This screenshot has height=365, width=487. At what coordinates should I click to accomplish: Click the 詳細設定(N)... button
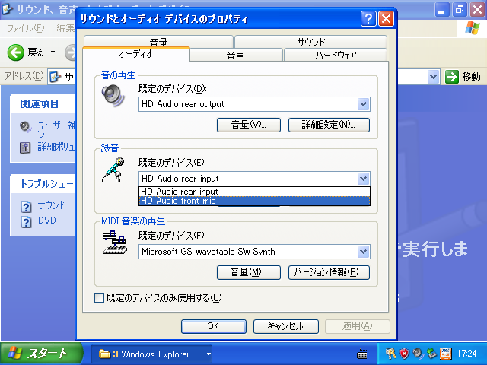coord(329,125)
